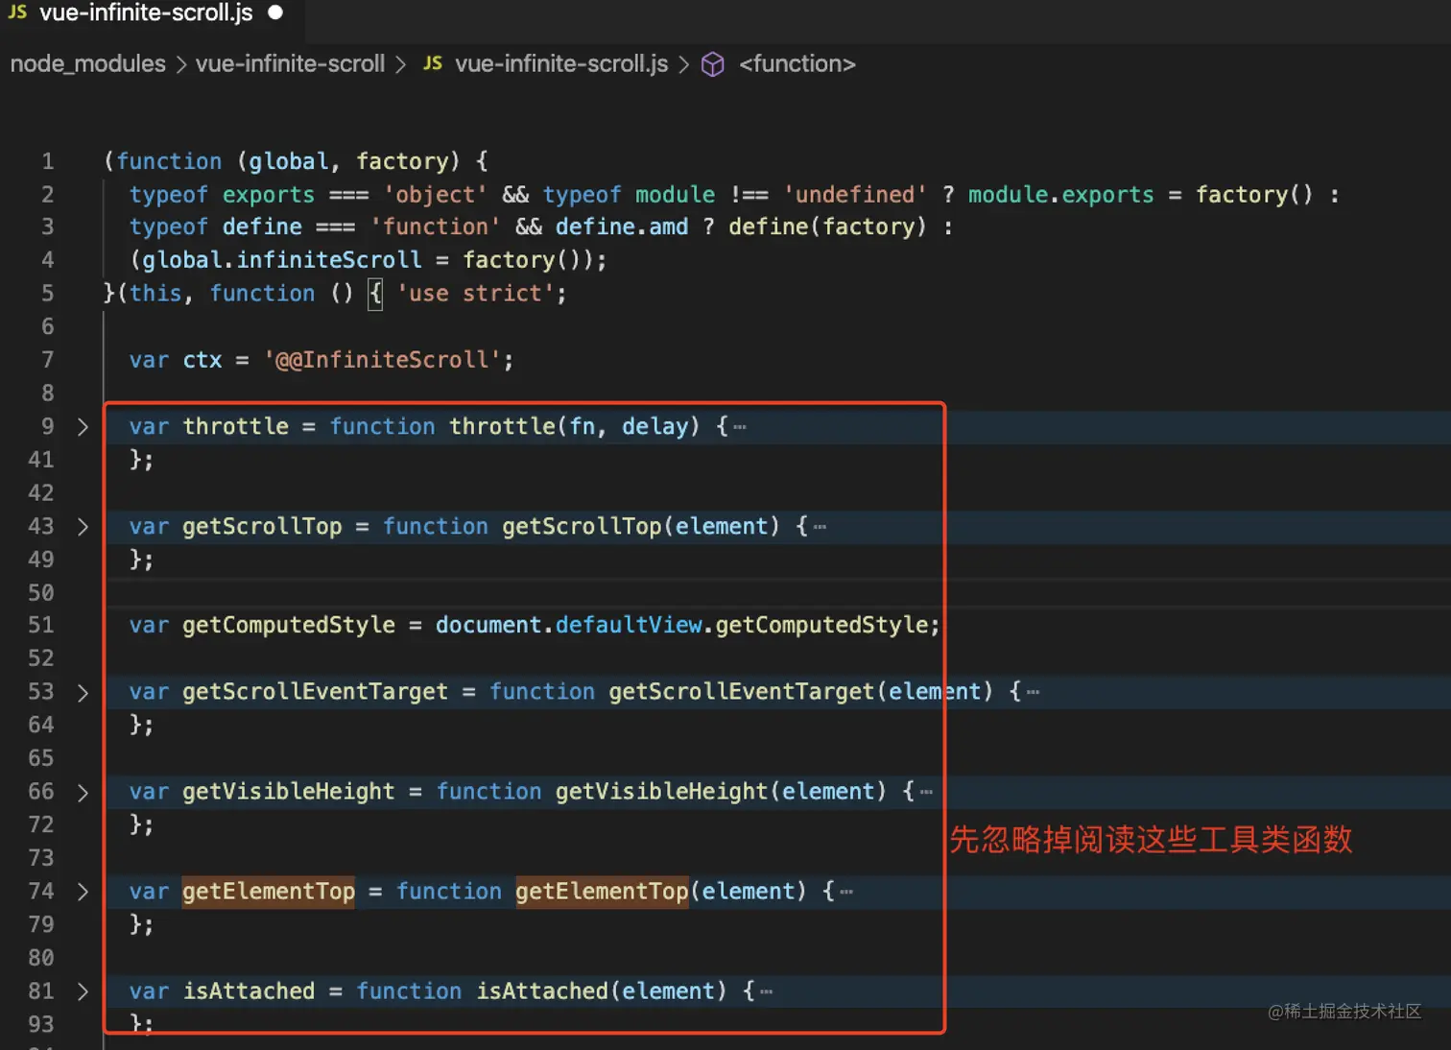The width and height of the screenshot is (1451, 1050).
Task: Click module.exports on line 2
Action: pyautogui.click(x=1060, y=195)
